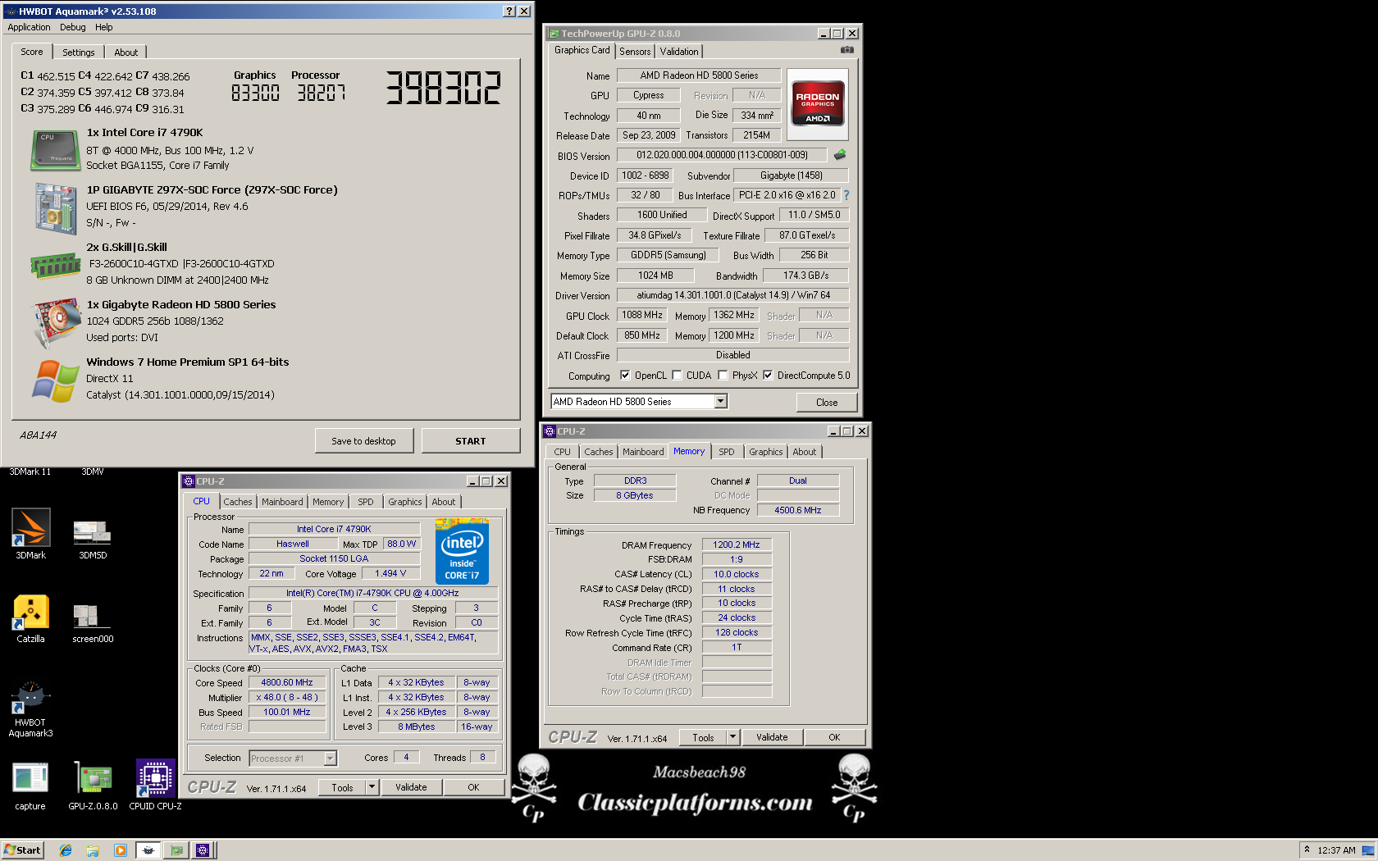1378x861 pixels.
Task: Click the Radeon Graphics logo in GPU-Z
Action: (x=818, y=102)
